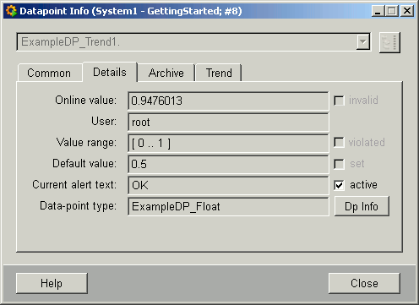Click the Close button at bottom
Viewport: 419px width, 305px height.
(364, 283)
